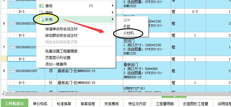
Task: Click horizontal scrollbar left arrow
Action: click(3, 94)
